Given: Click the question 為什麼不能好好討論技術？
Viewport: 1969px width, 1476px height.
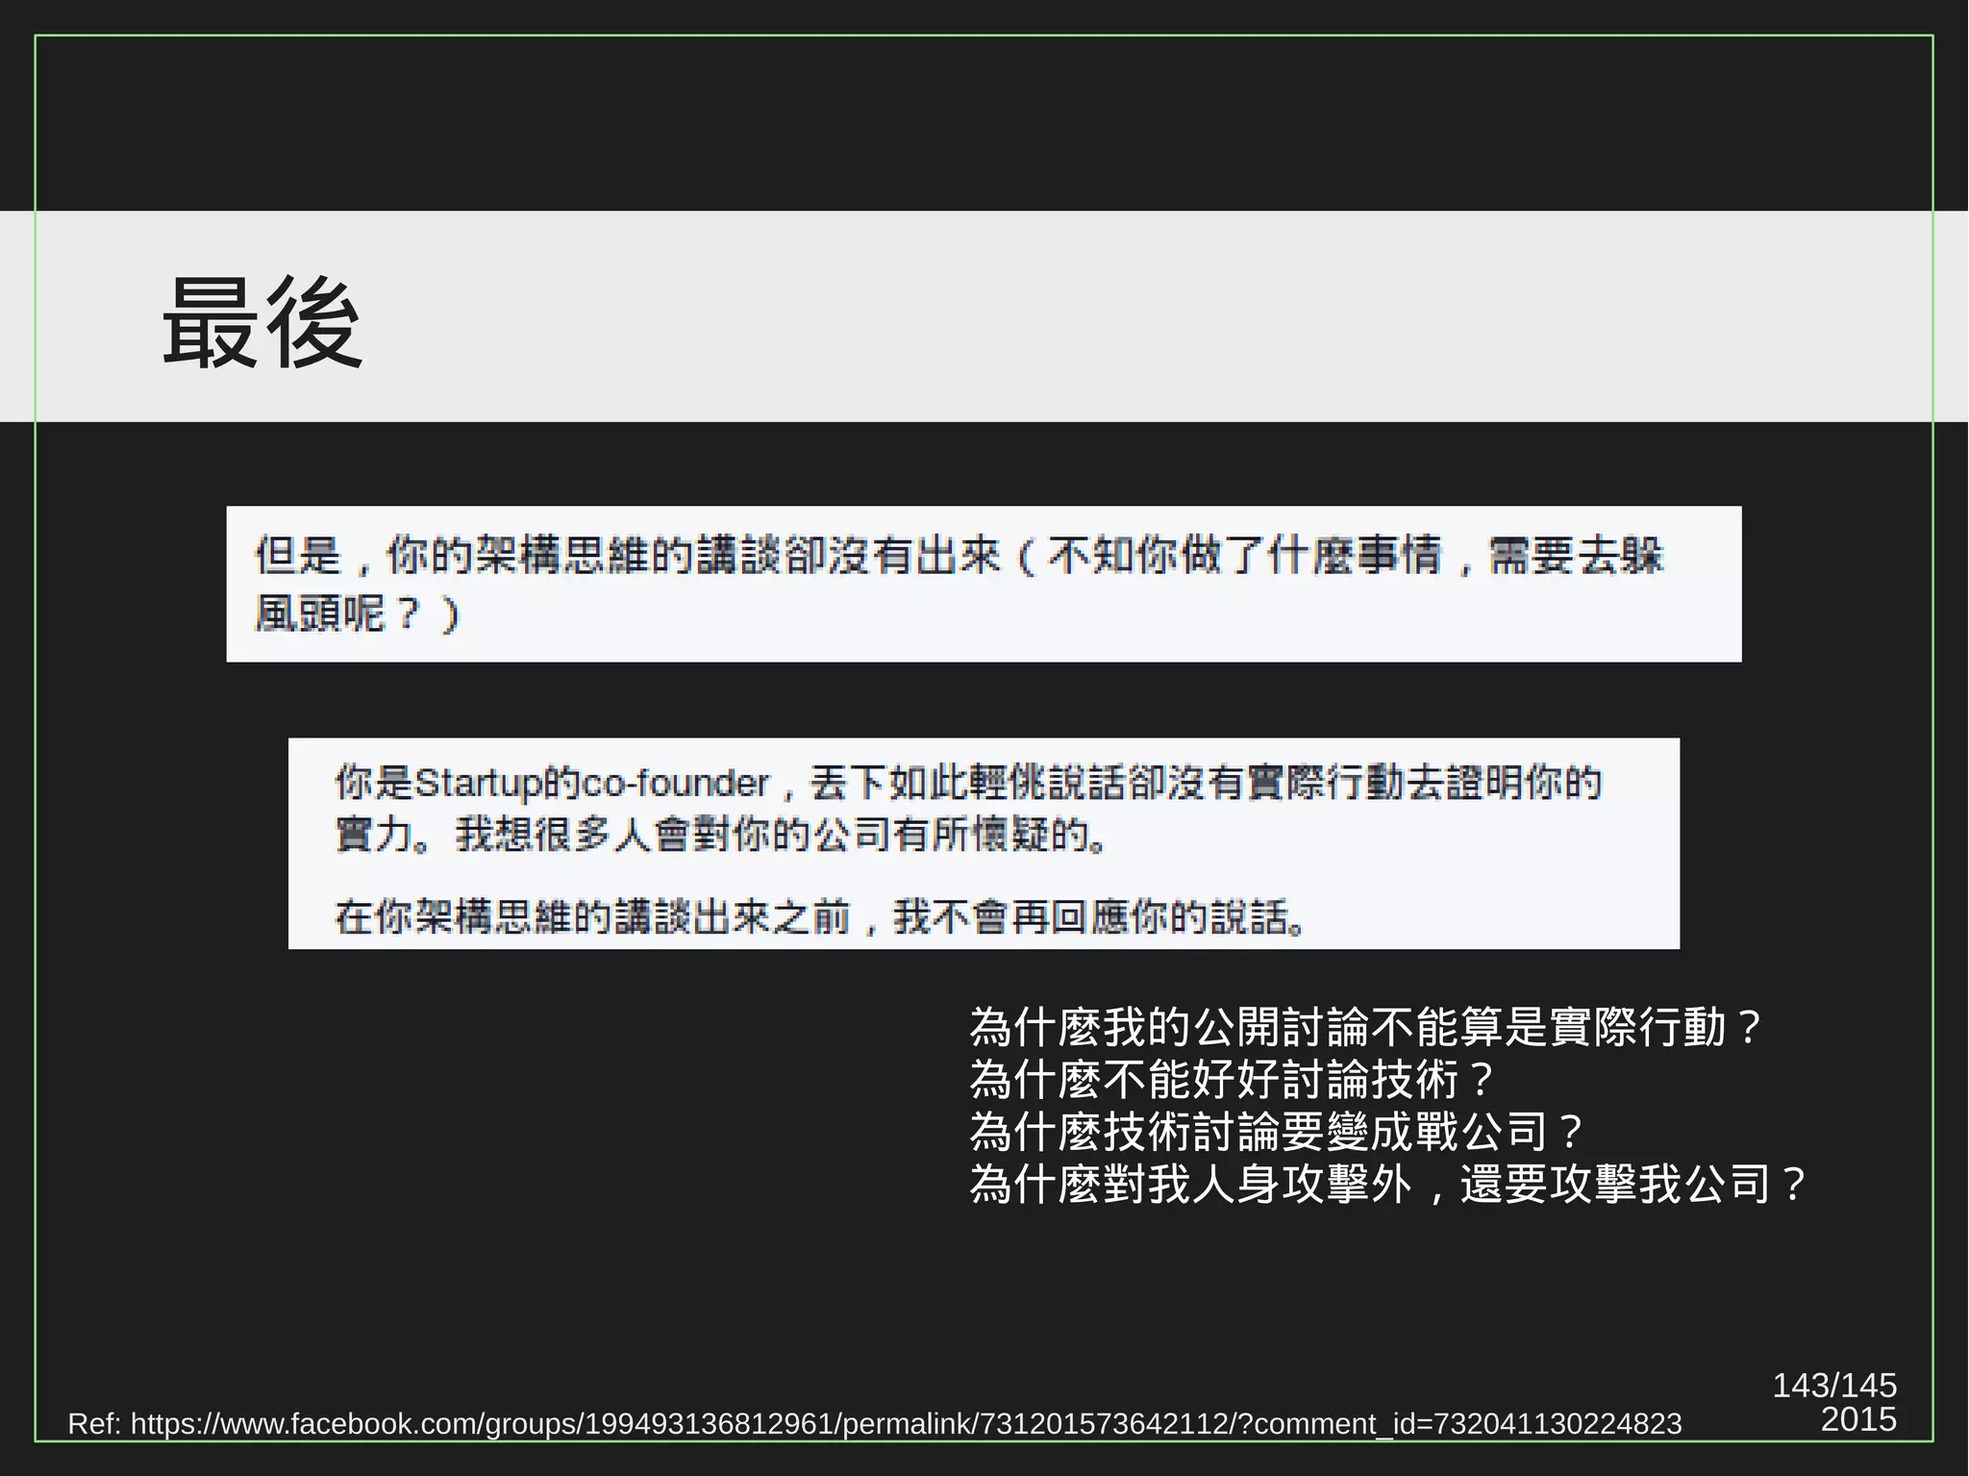Looking at the screenshot, I should [x=1231, y=1079].
